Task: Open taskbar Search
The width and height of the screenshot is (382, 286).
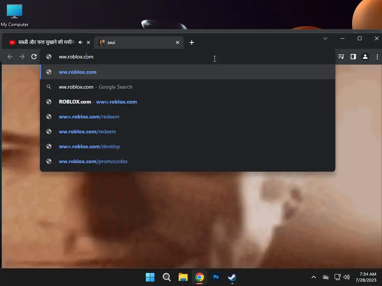Action: 167,277
